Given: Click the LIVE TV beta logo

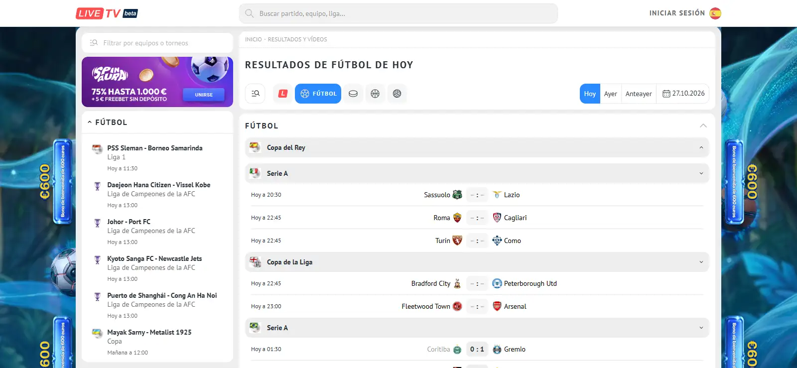Looking at the screenshot, I should 107,13.
